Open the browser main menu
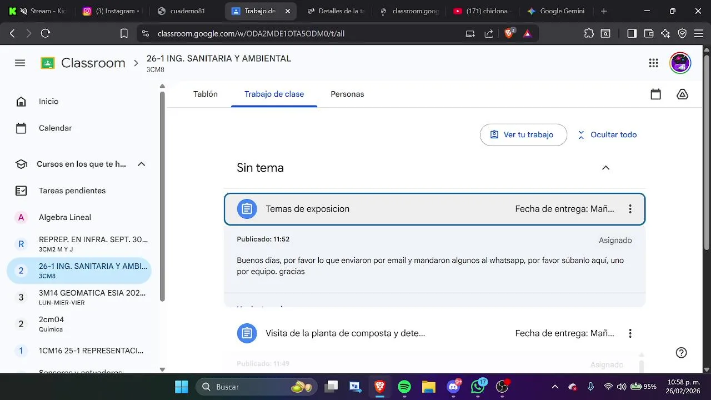This screenshot has height=400, width=711. tap(700, 33)
